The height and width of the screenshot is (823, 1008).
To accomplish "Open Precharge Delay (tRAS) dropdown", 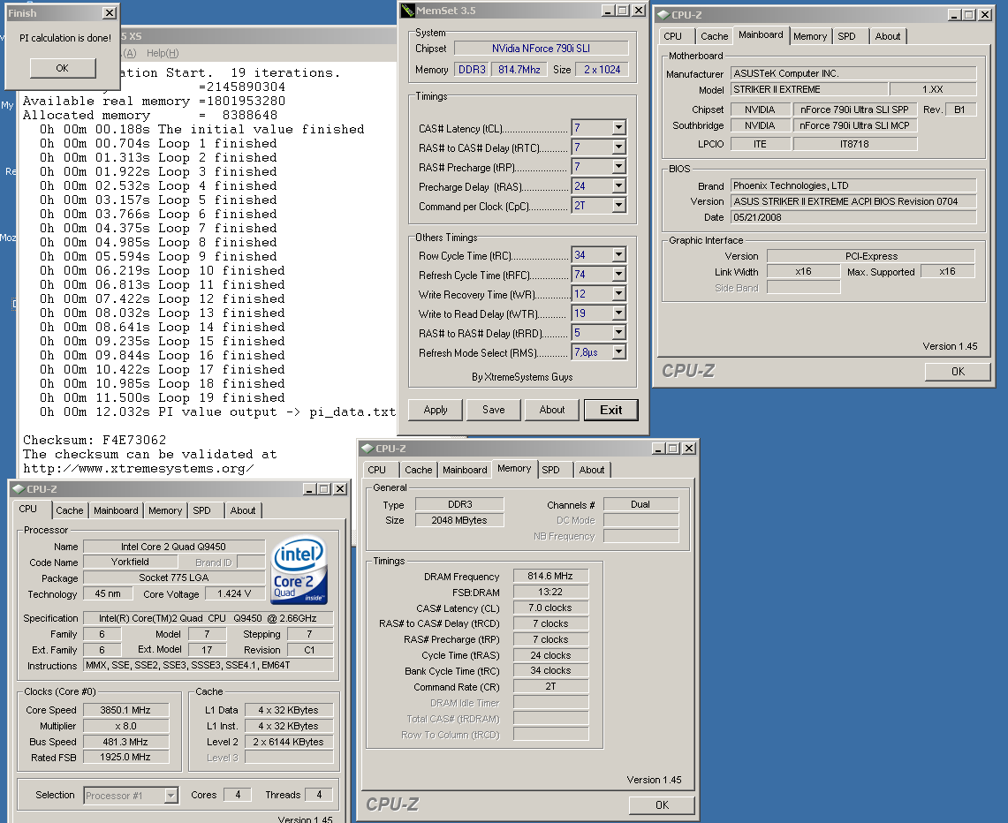I will click(618, 185).
